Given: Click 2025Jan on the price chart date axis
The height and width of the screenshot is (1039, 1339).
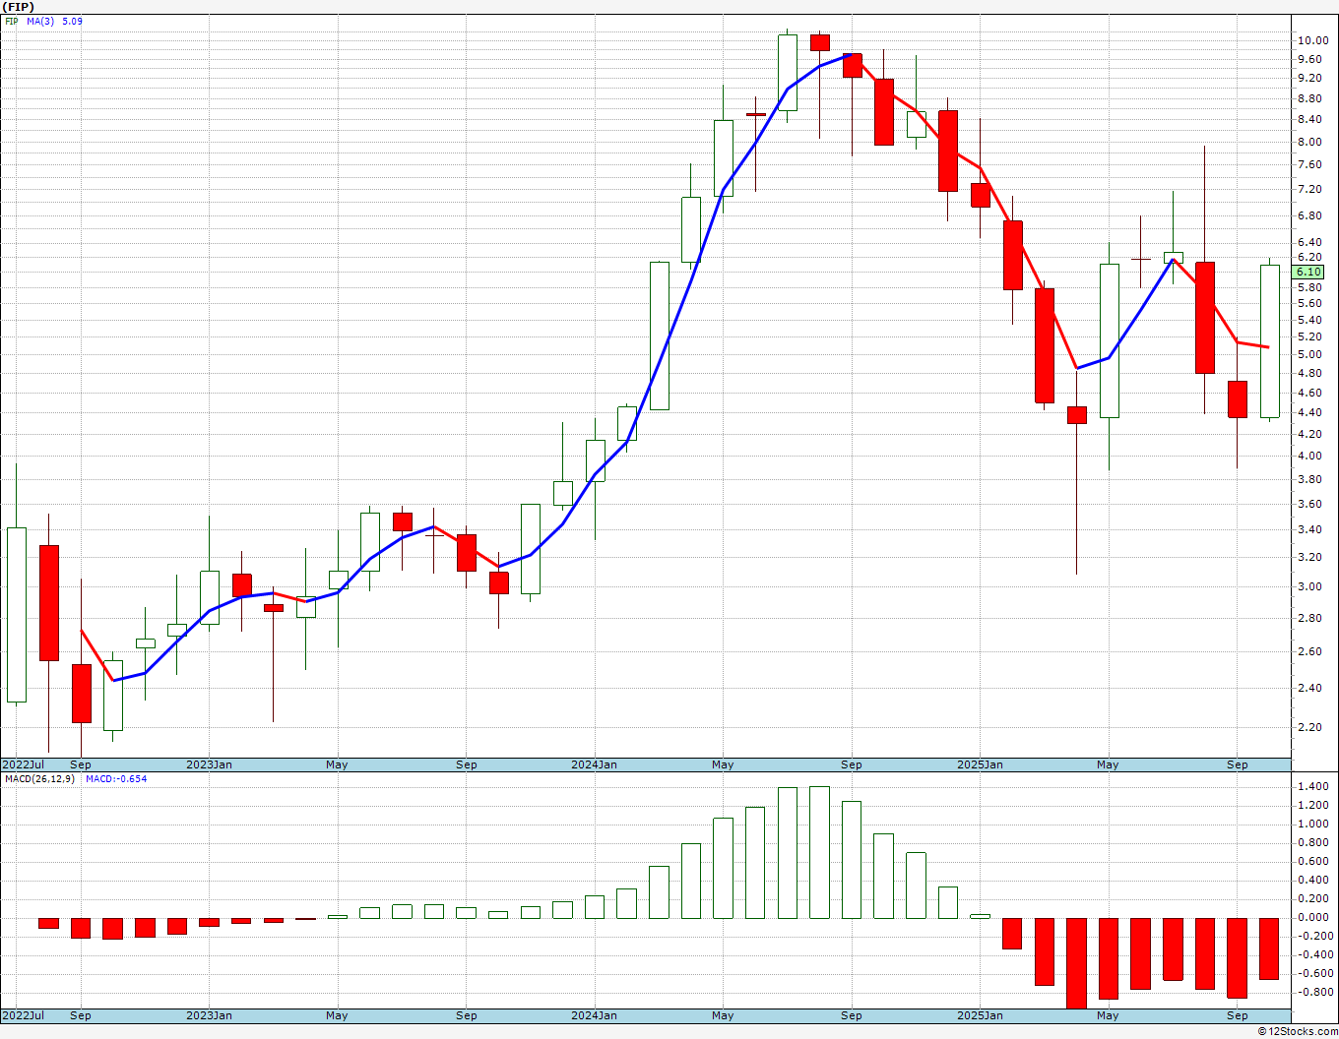Looking at the screenshot, I should click(980, 764).
